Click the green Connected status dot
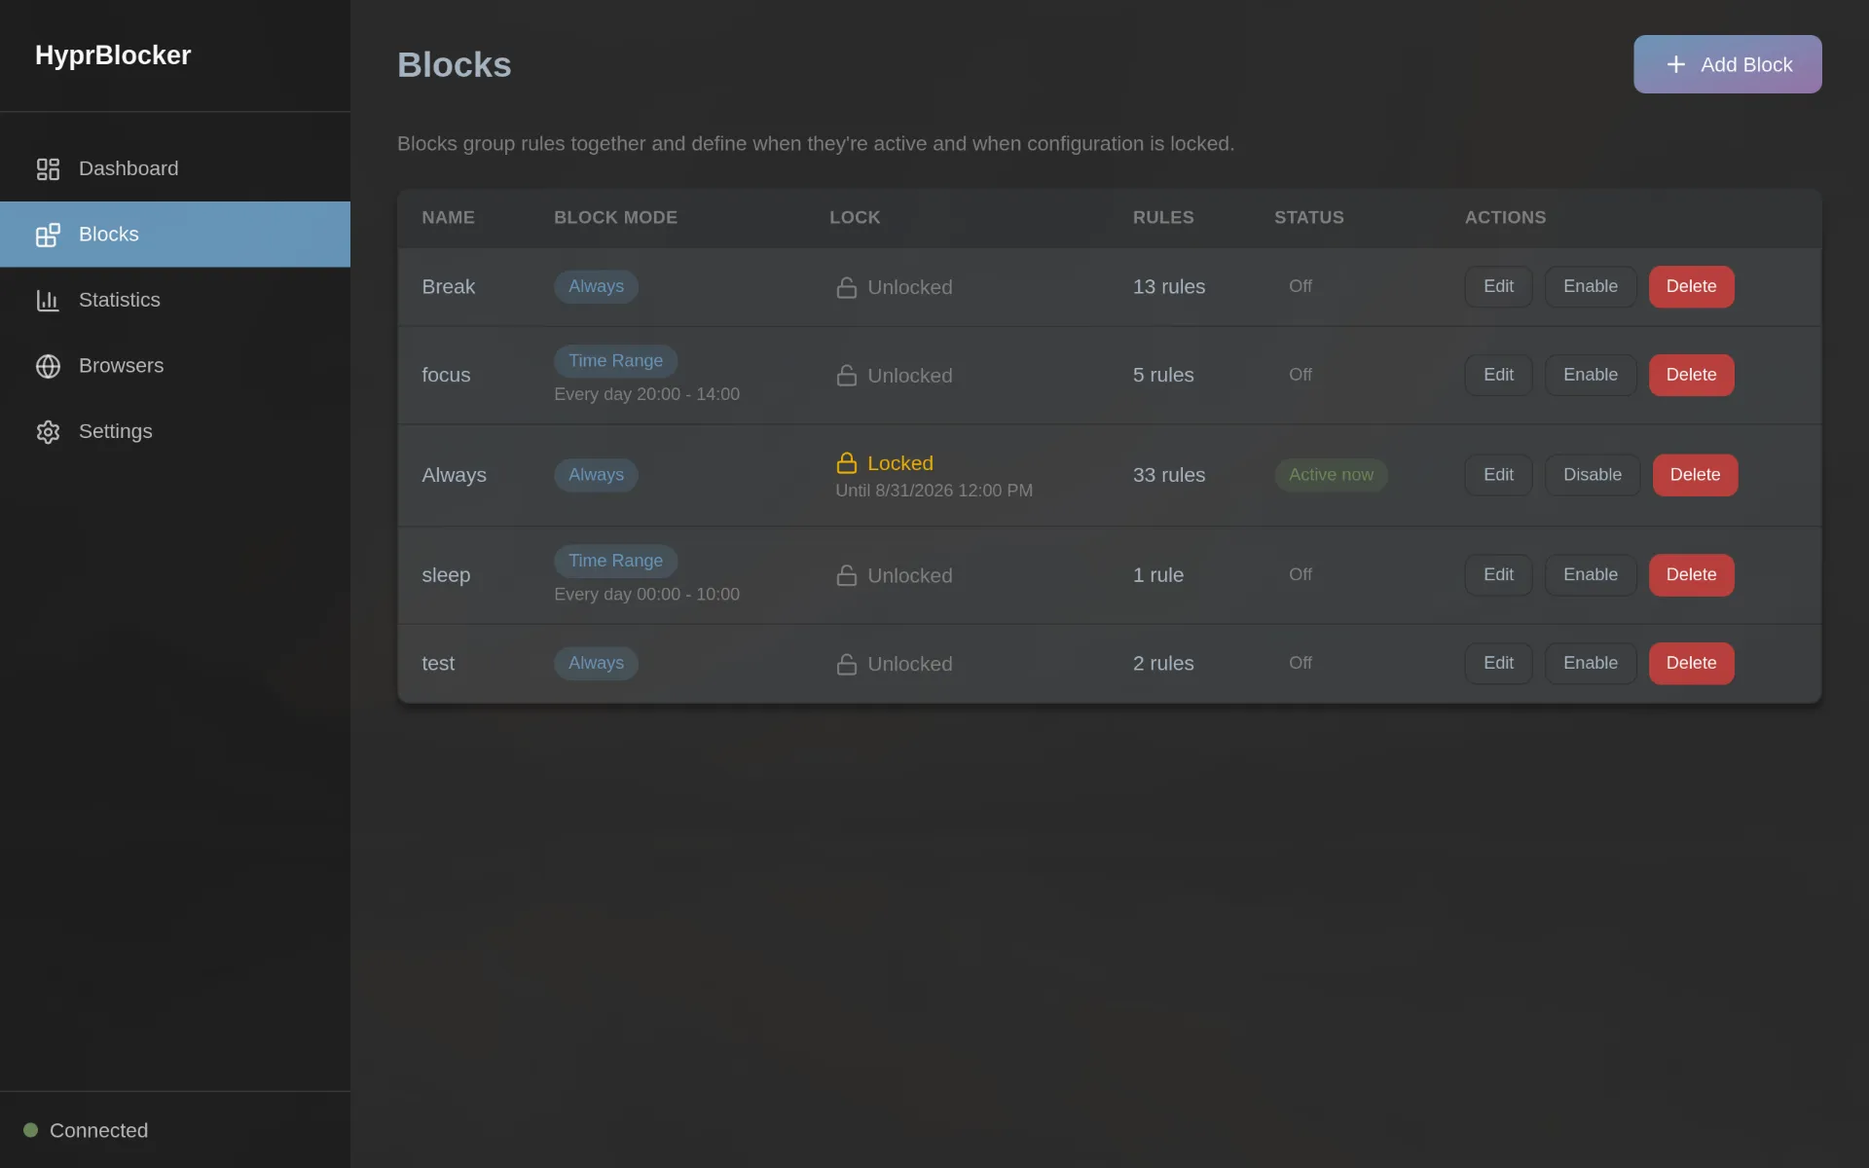 tap(30, 1130)
